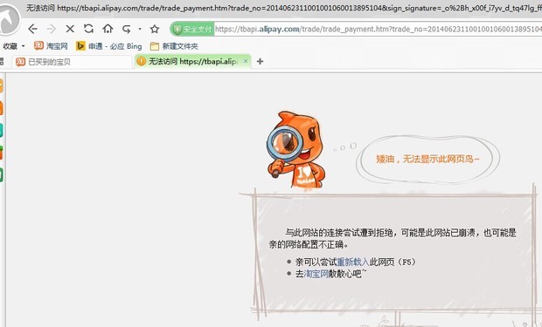
Task: Click the Taobao mascot with magnifying glass
Action: tap(295, 149)
